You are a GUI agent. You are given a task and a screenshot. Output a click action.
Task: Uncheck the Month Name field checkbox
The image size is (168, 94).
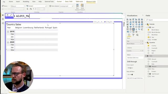tap(148, 30)
